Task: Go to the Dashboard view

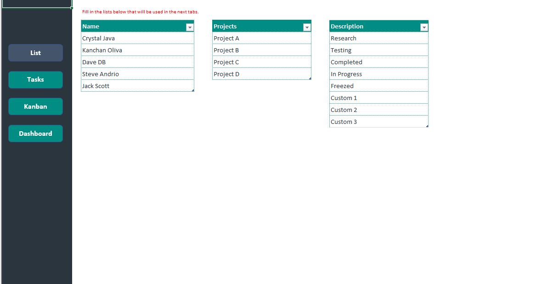Action: (35, 133)
